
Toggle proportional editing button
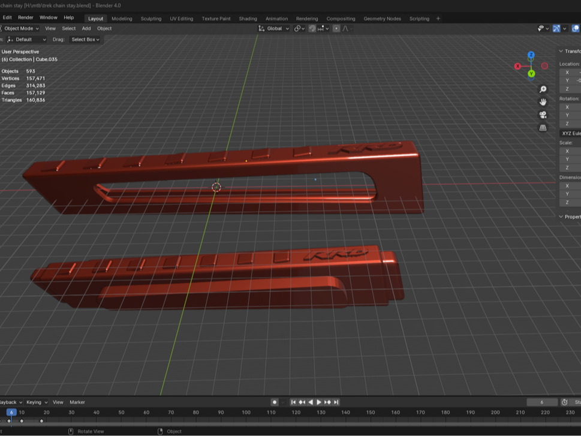[336, 29]
